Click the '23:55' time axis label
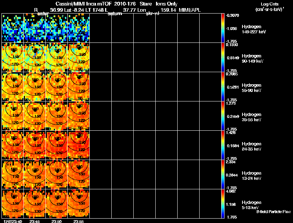Screen dimensions: 293x223 (x=78, y=221)
